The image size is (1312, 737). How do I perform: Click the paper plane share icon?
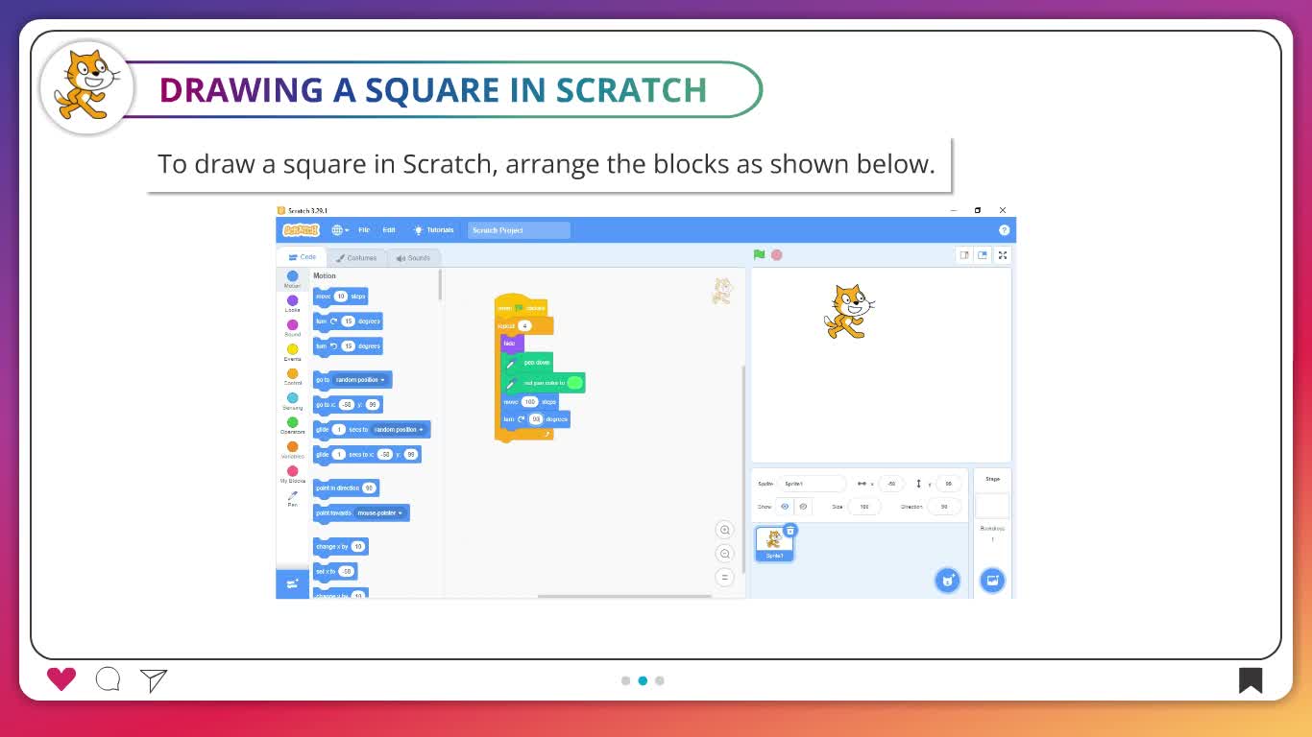(x=154, y=679)
